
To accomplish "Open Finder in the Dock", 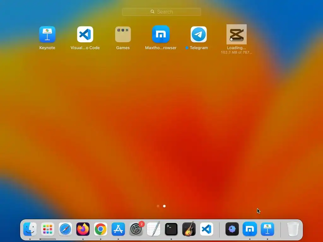I will click(30, 229).
